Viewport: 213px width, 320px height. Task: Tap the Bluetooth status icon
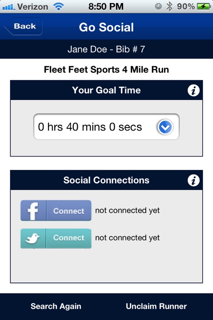point(169,6)
